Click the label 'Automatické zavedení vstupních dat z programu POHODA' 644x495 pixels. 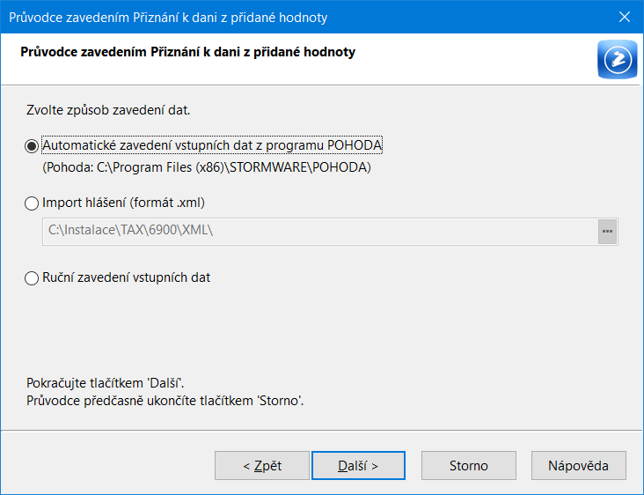pos(212,145)
